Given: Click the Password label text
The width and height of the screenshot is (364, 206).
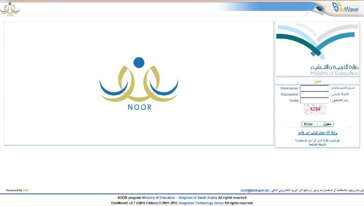Looking at the screenshot, I should [290, 94].
